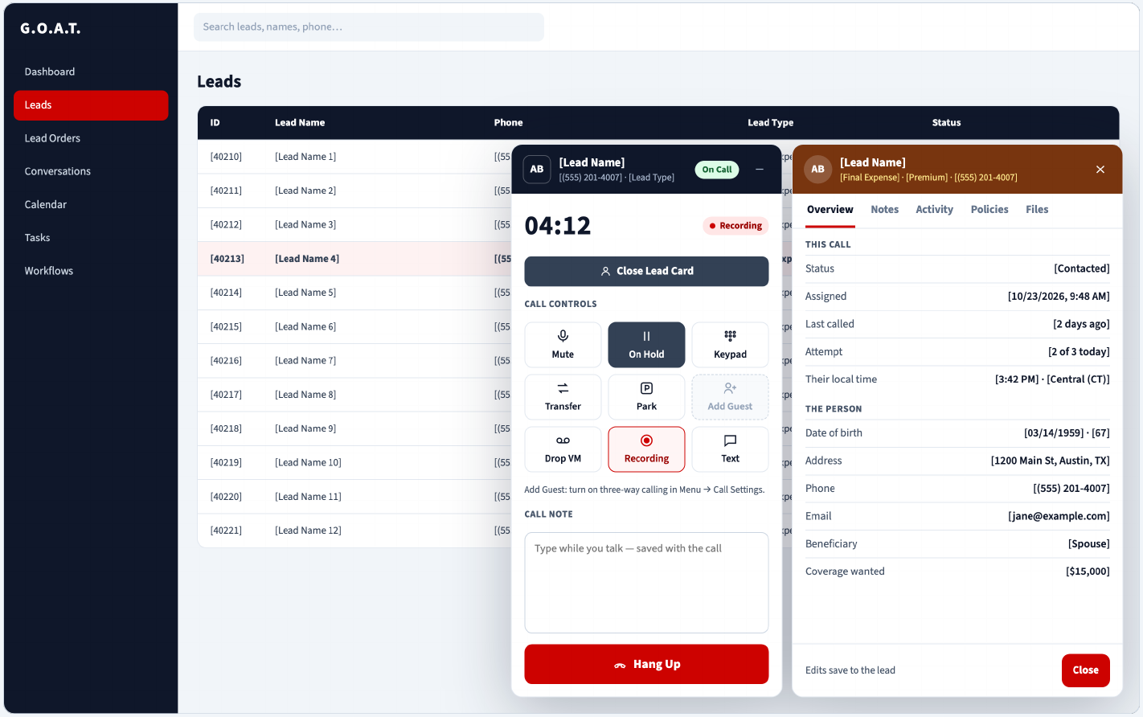Click into the call note text area

coord(646,583)
